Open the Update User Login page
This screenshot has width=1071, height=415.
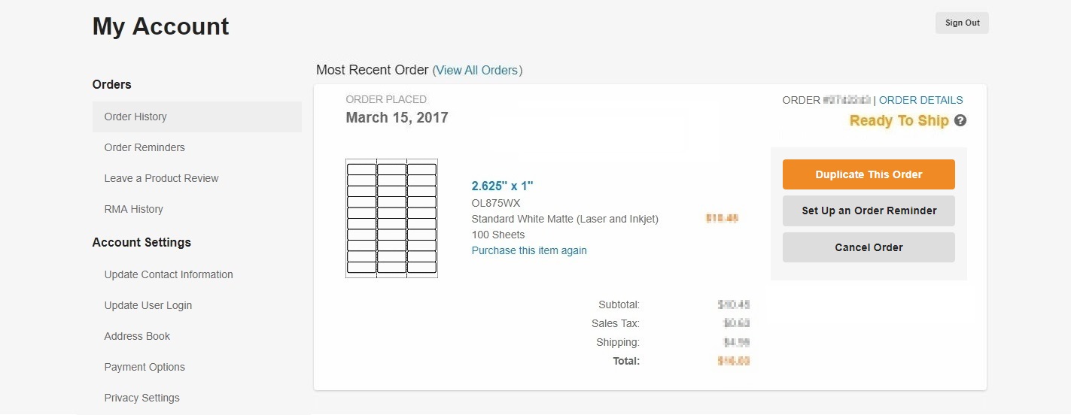coord(148,305)
